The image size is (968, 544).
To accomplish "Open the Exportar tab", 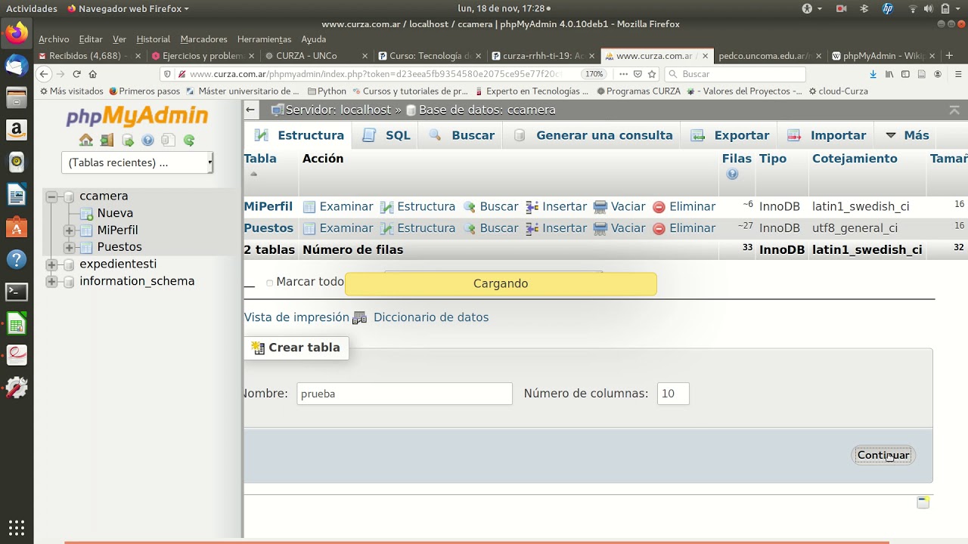I will point(730,135).
